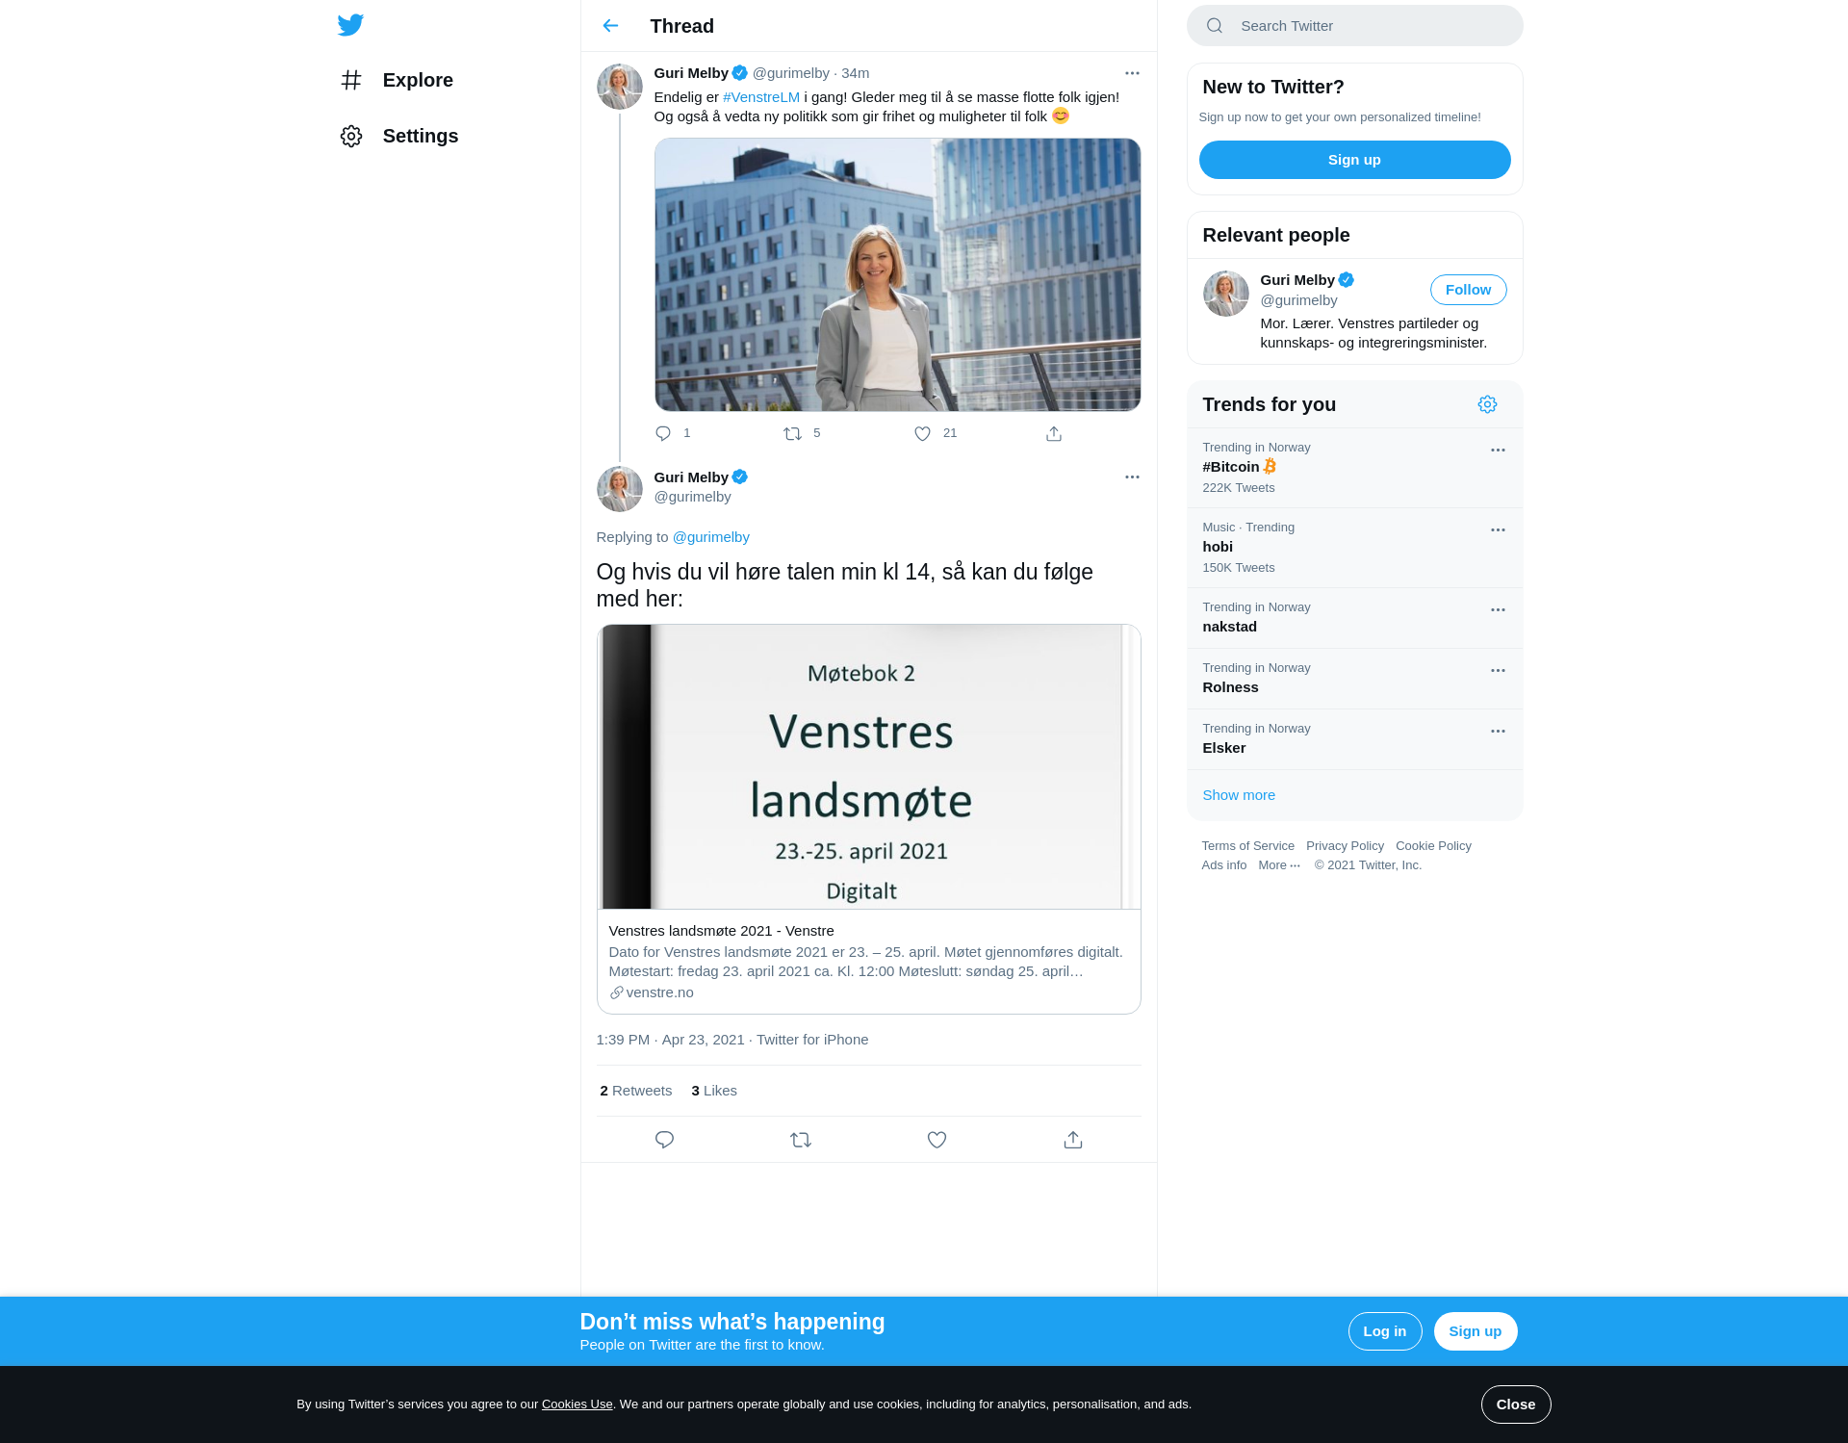The height and width of the screenshot is (1443, 1848).
Task: Like the tweet with 21 likes
Action: coord(922,433)
